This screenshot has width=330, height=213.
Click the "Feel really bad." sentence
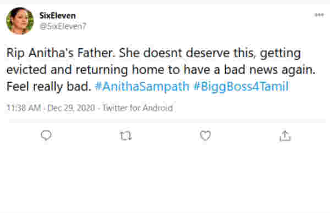tap(48, 86)
